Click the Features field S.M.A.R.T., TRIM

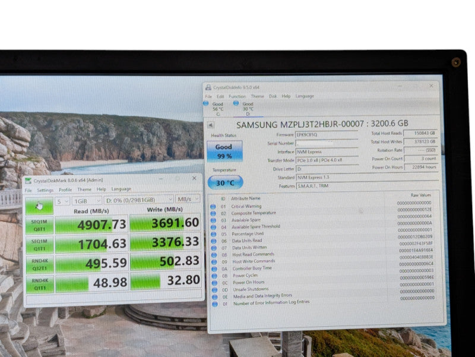click(x=368, y=185)
